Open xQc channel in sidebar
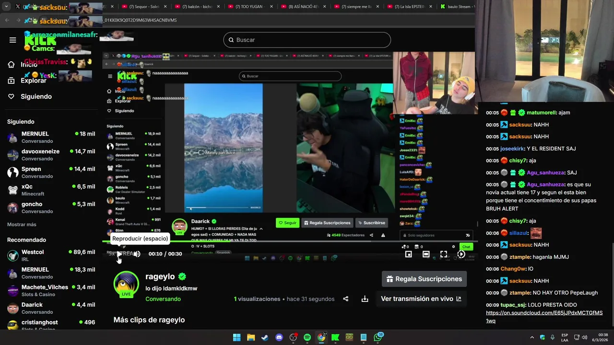Image resolution: width=614 pixels, height=345 pixels. pyautogui.click(x=51, y=190)
